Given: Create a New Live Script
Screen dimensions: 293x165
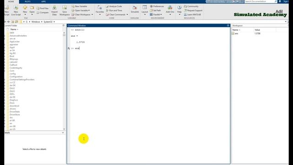Looking at the screenshot, I should 16,11.
